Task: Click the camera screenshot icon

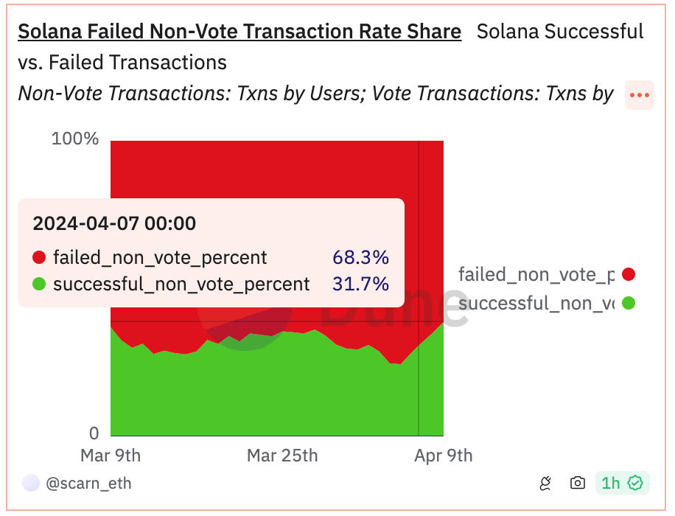Action: point(578,484)
